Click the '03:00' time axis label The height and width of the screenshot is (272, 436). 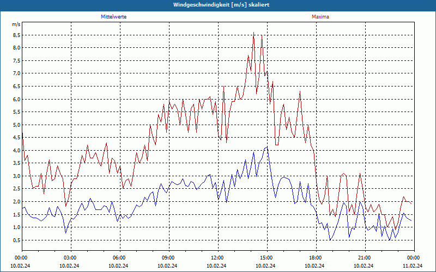(x=70, y=258)
